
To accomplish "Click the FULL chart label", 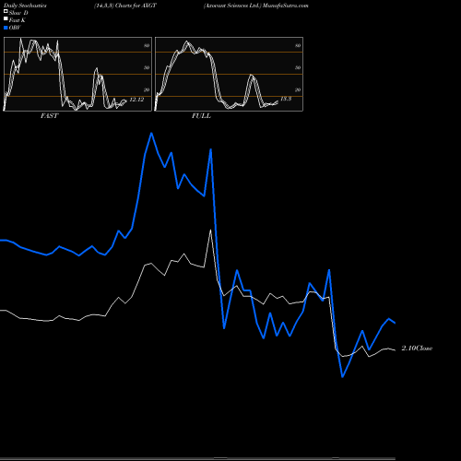I will tap(201, 116).
